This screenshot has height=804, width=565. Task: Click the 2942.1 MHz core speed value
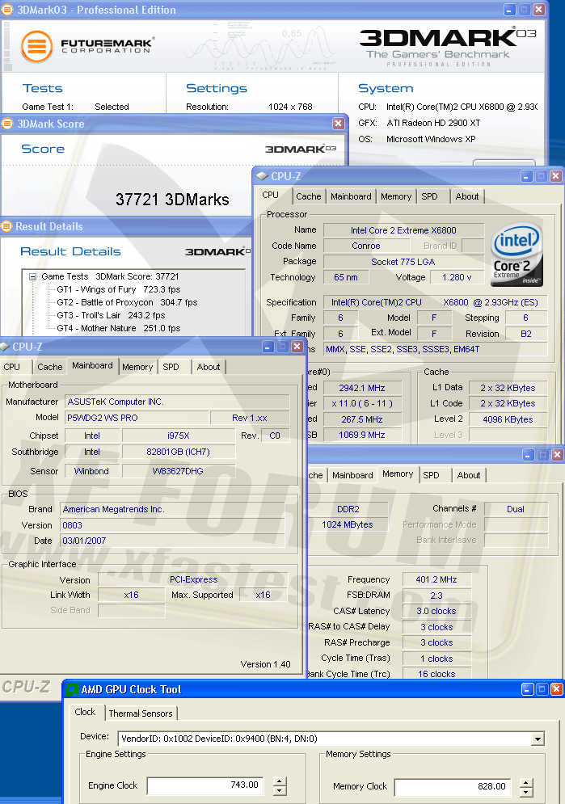(362, 388)
